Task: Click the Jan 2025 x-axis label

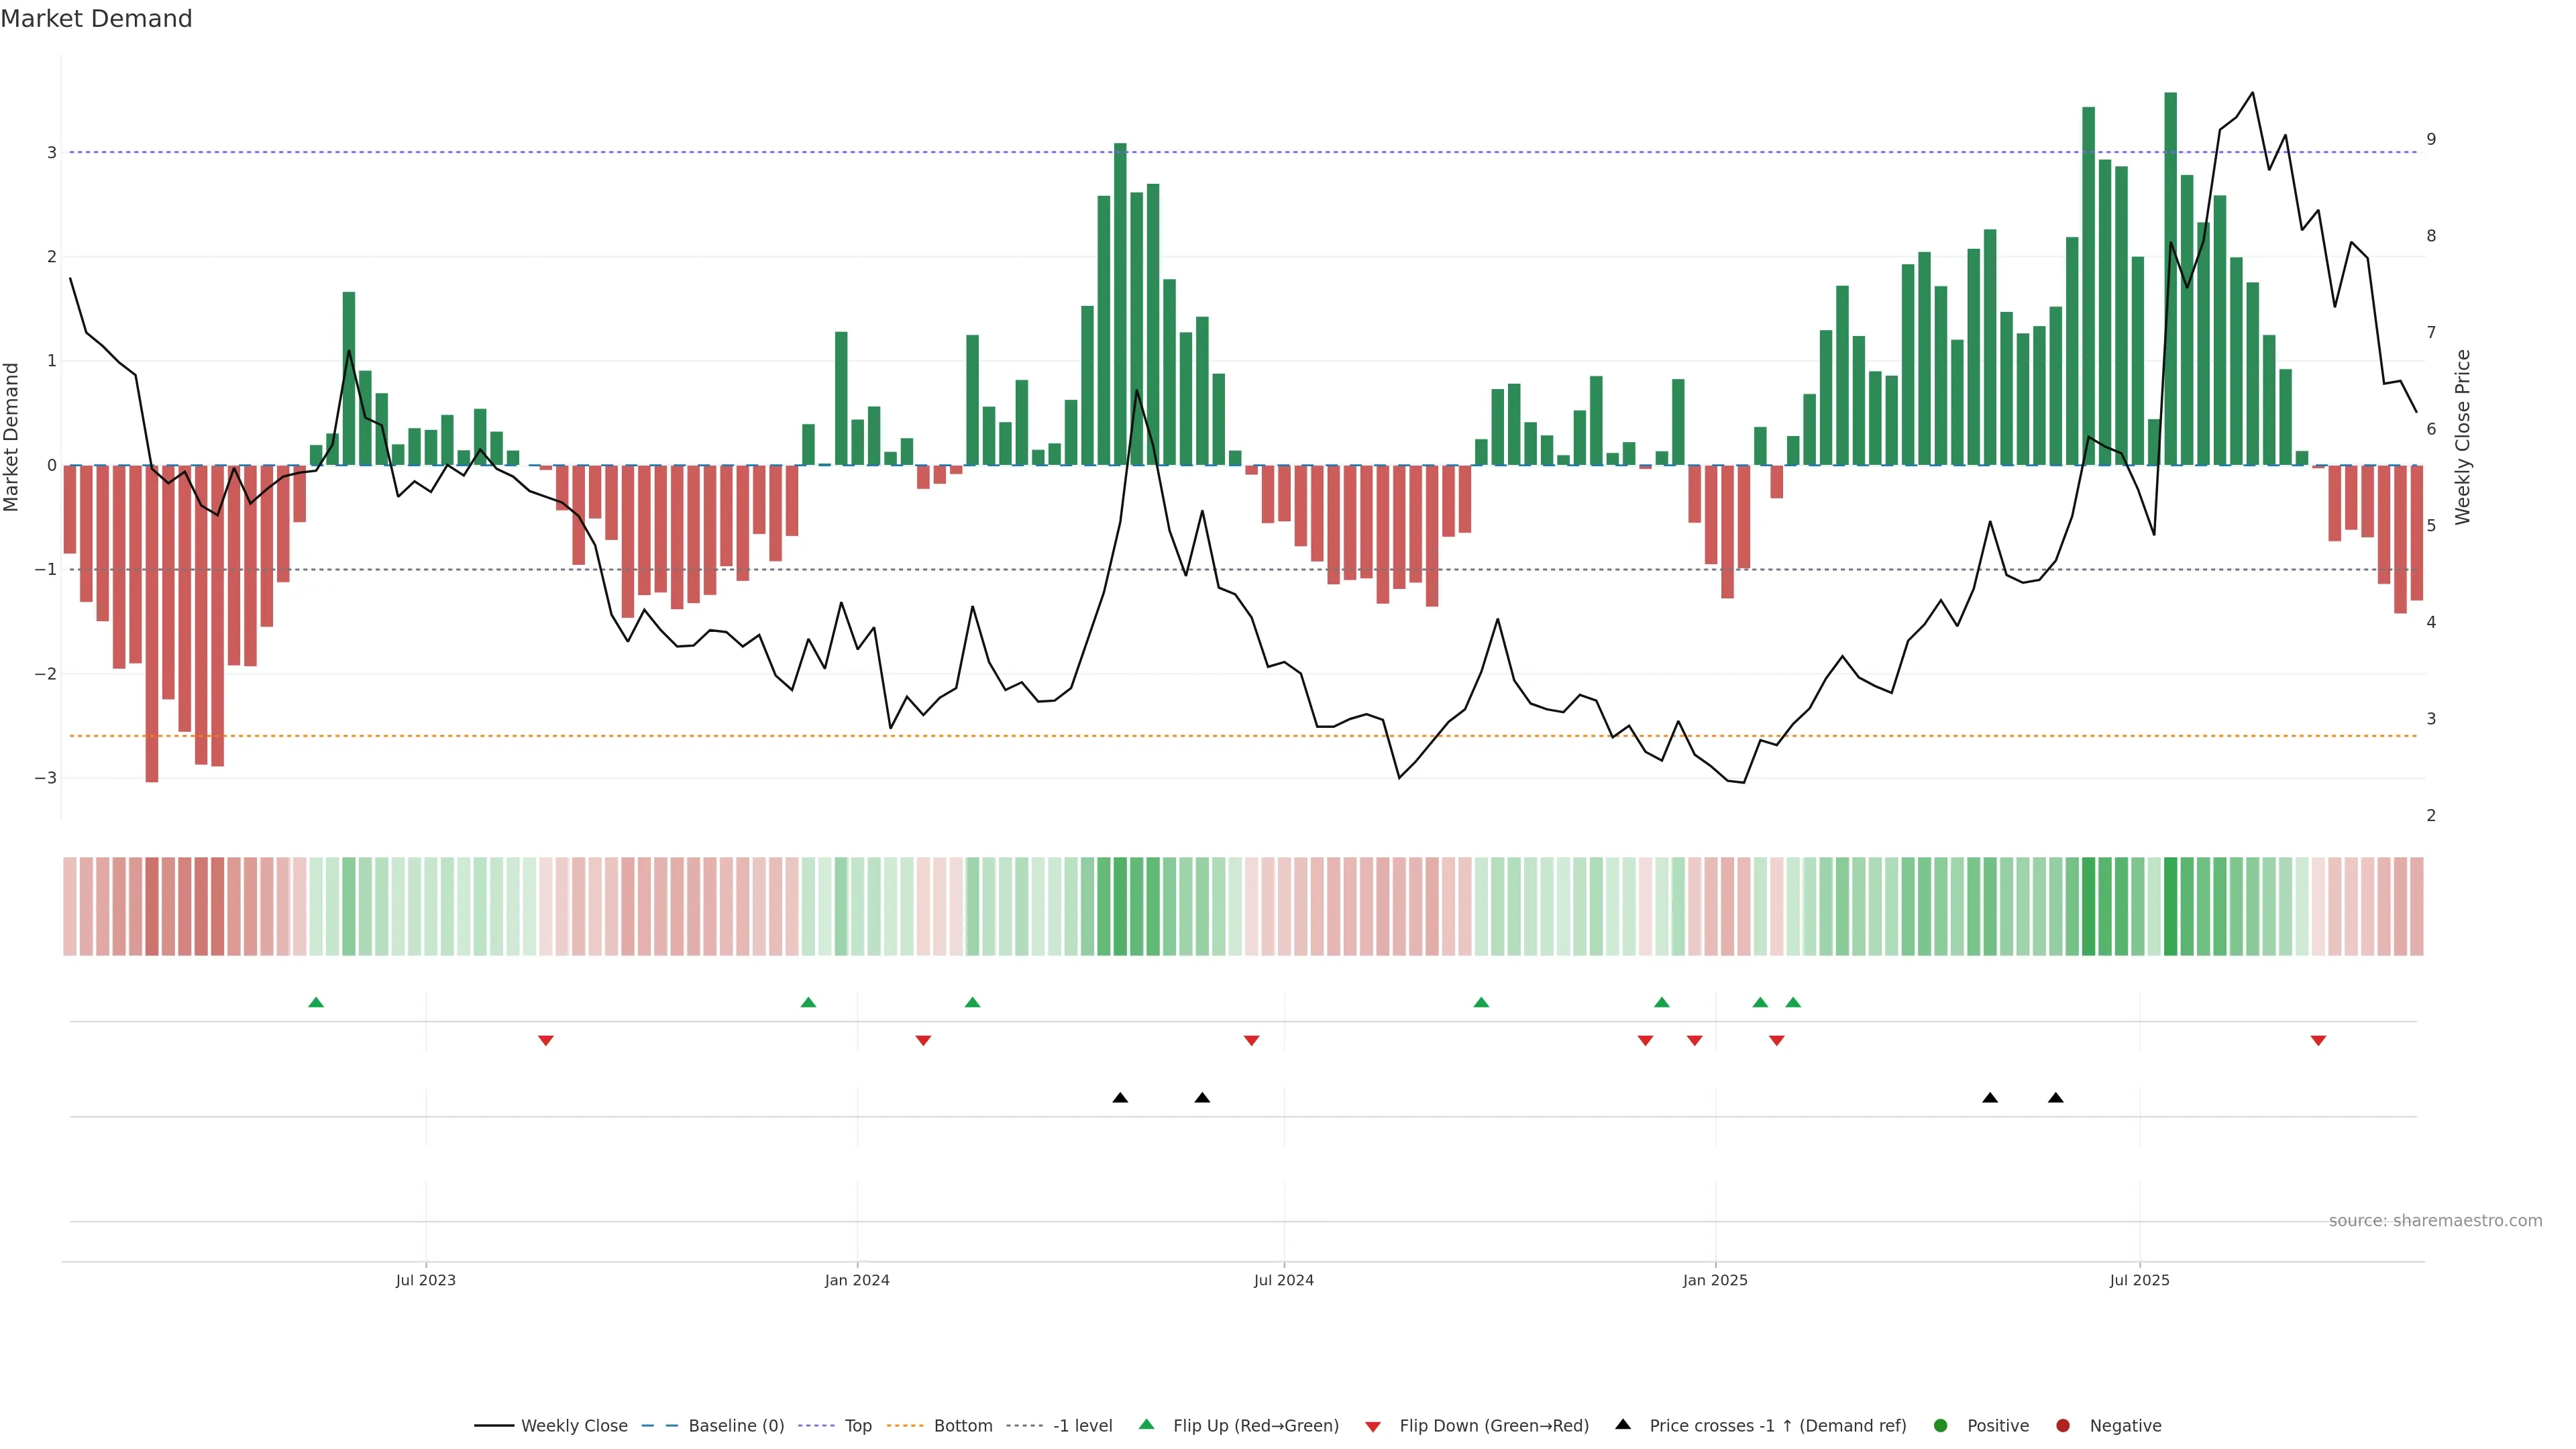Action: click(x=1715, y=1280)
